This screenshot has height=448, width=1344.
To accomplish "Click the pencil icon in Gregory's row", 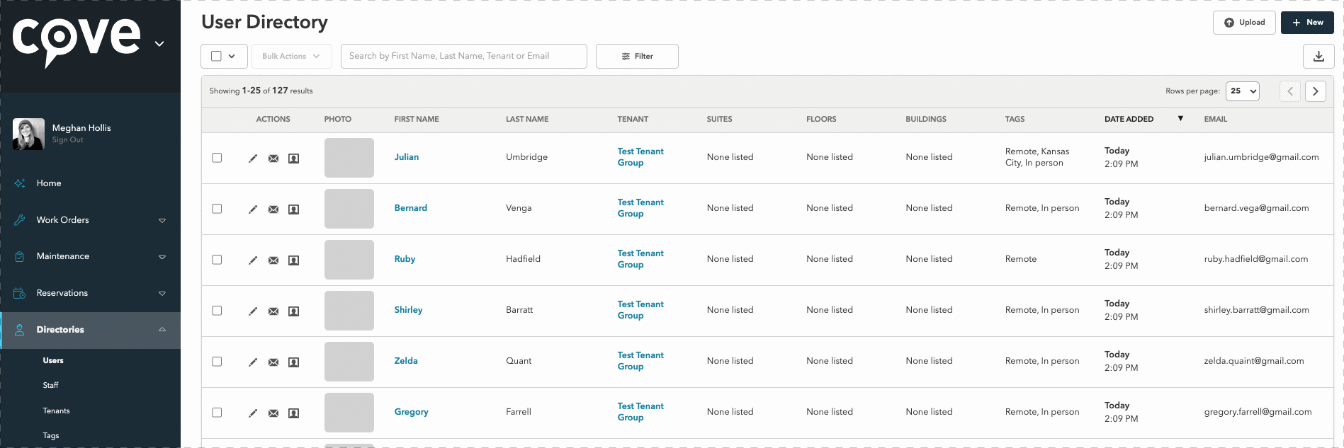I will 253,413.
